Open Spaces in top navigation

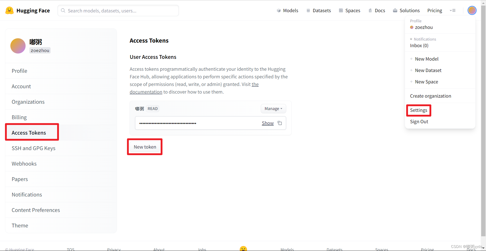pyautogui.click(x=353, y=10)
